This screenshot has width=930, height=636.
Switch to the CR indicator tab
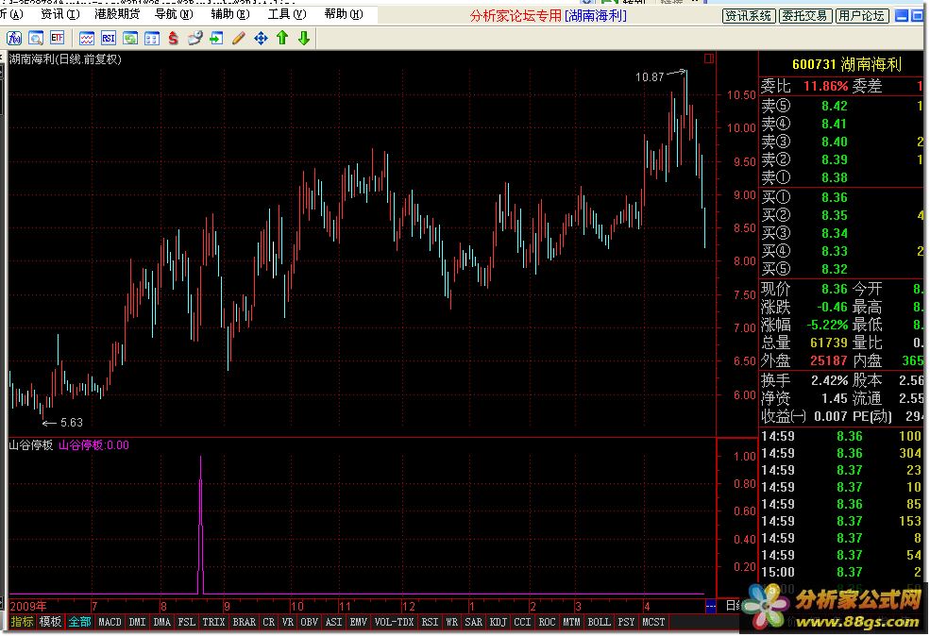[x=269, y=622]
